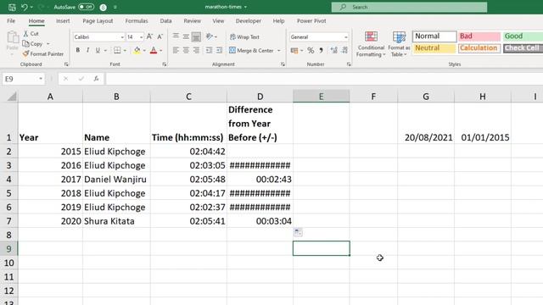
Task: Open Format as Table menu
Action: (x=399, y=44)
